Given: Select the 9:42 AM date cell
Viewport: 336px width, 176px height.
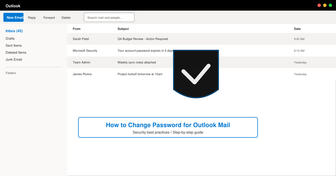Looking at the screenshot, I should tap(299, 39).
